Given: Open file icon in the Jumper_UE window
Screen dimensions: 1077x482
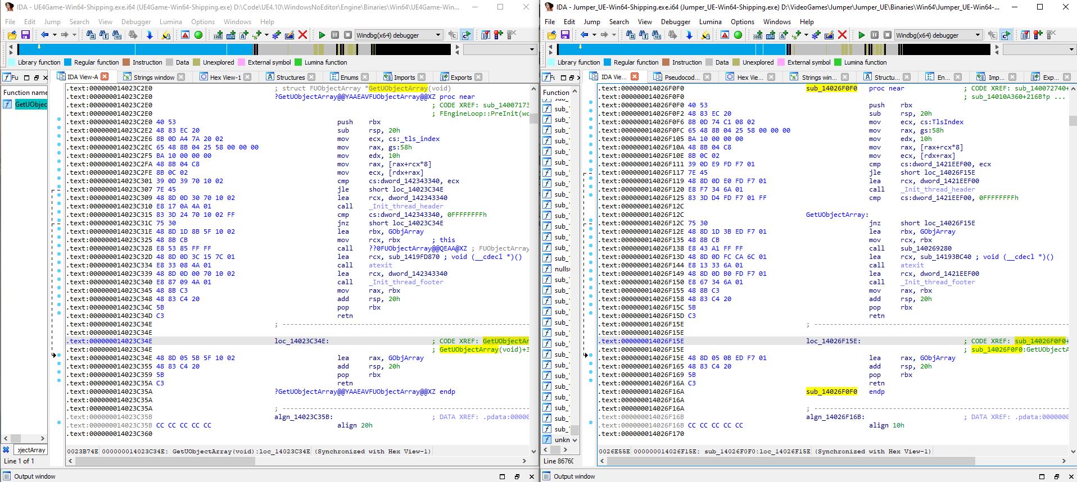Looking at the screenshot, I should point(552,35).
